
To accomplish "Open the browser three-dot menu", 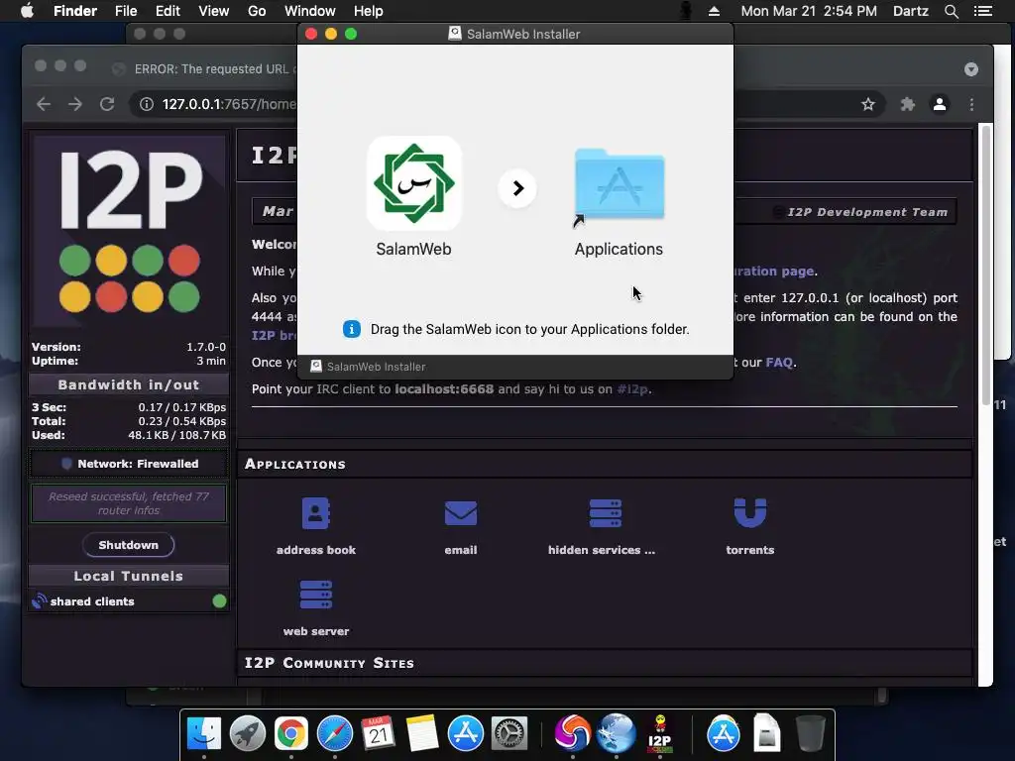I will pyautogui.click(x=971, y=104).
